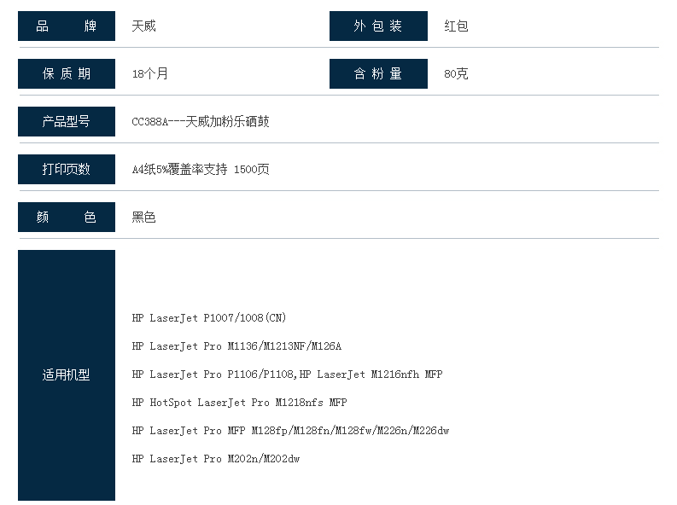Click the 保质期 label cell

tap(67, 73)
